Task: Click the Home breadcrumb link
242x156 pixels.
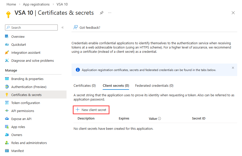Action: (x=11, y=4)
